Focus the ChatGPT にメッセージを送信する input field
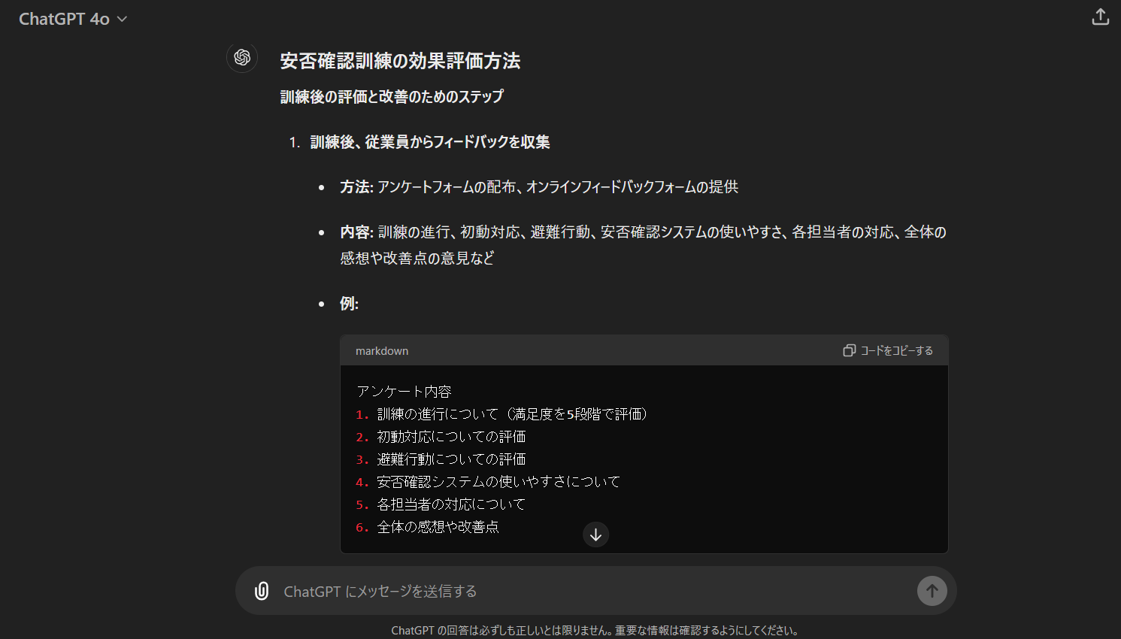This screenshot has height=639, width=1121. tap(586, 591)
